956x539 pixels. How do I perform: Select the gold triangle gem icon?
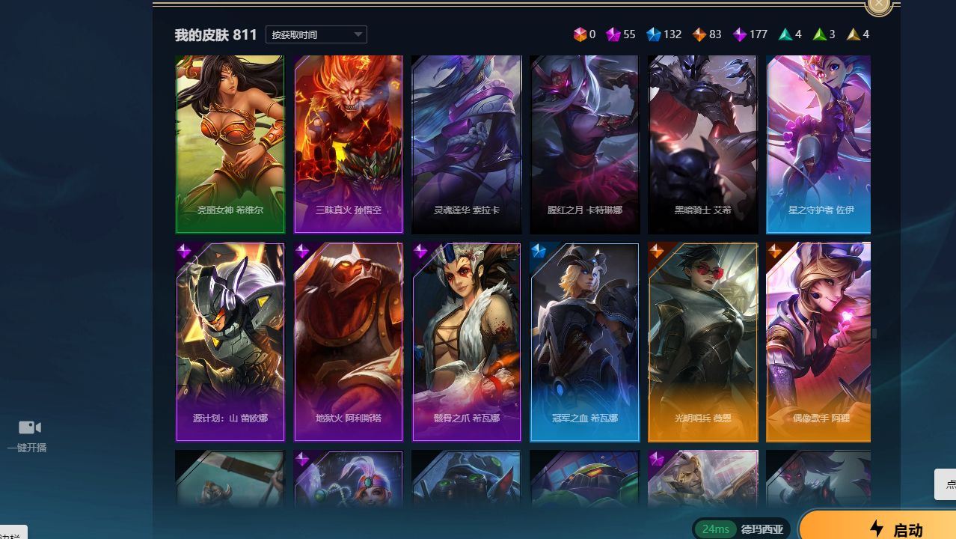(x=853, y=34)
